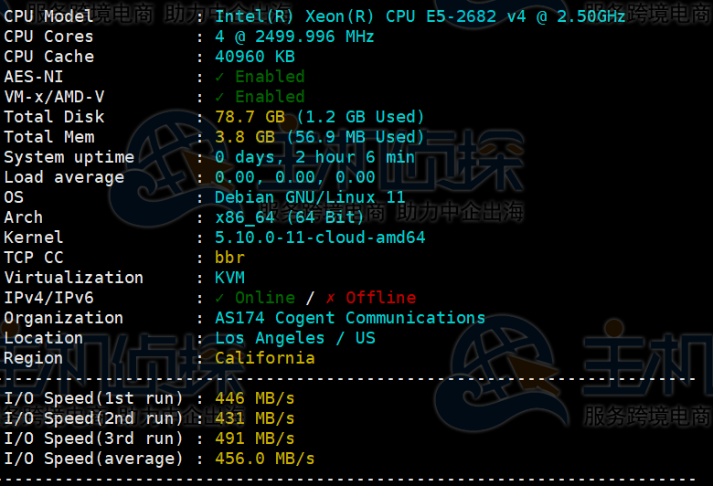Click the Location label
The height and width of the screenshot is (486, 713).
click(x=44, y=338)
